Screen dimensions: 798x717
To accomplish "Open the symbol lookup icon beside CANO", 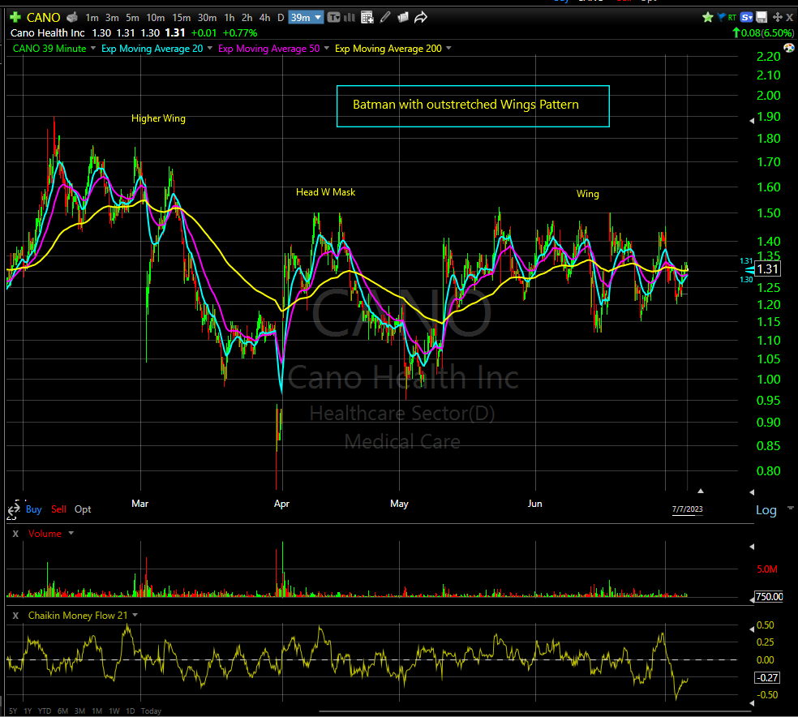I will tap(72, 17).
